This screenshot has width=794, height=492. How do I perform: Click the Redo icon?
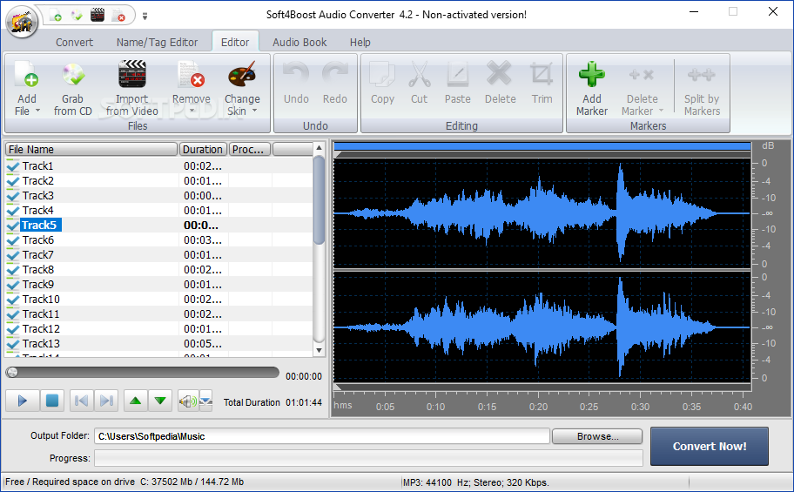334,74
